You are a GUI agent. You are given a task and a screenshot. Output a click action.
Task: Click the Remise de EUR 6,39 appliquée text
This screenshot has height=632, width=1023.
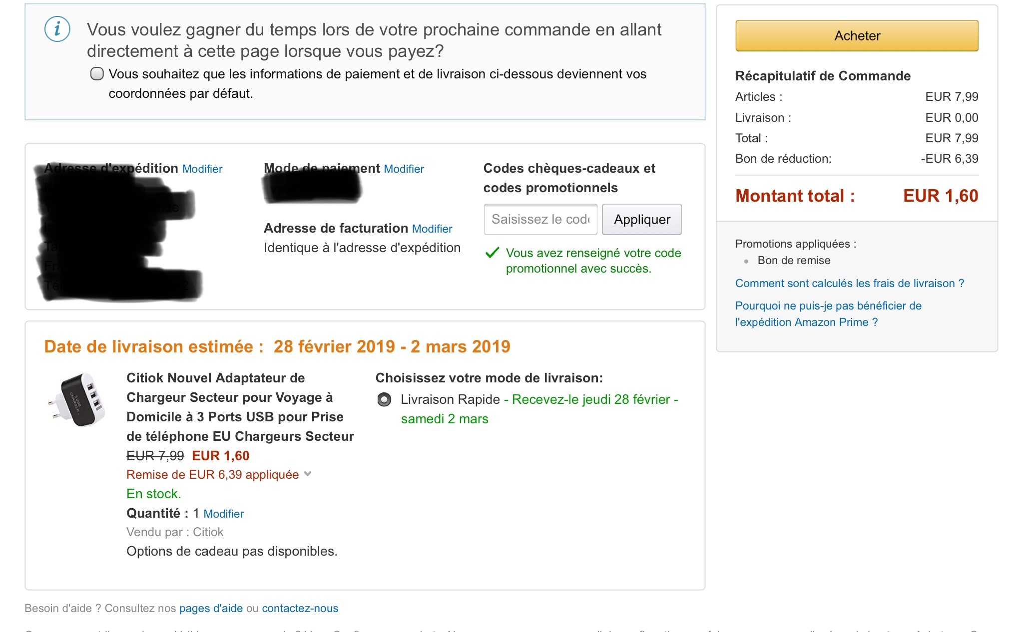coord(212,475)
